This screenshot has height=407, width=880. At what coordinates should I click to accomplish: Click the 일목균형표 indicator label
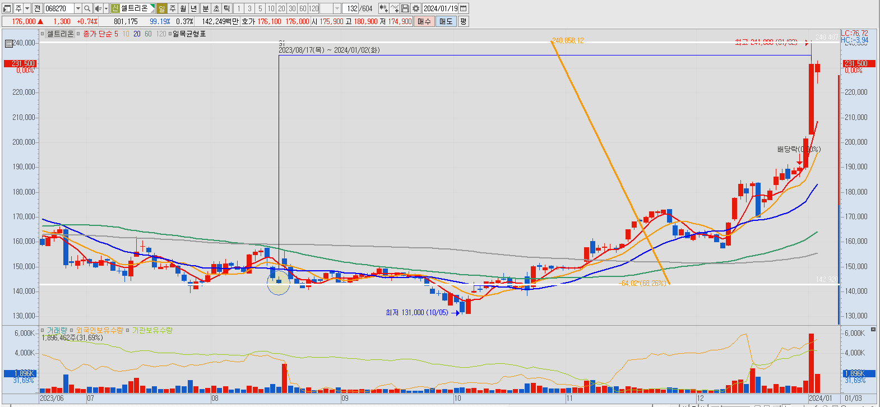(x=189, y=34)
